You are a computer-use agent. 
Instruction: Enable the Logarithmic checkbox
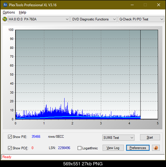coord(79,148)
